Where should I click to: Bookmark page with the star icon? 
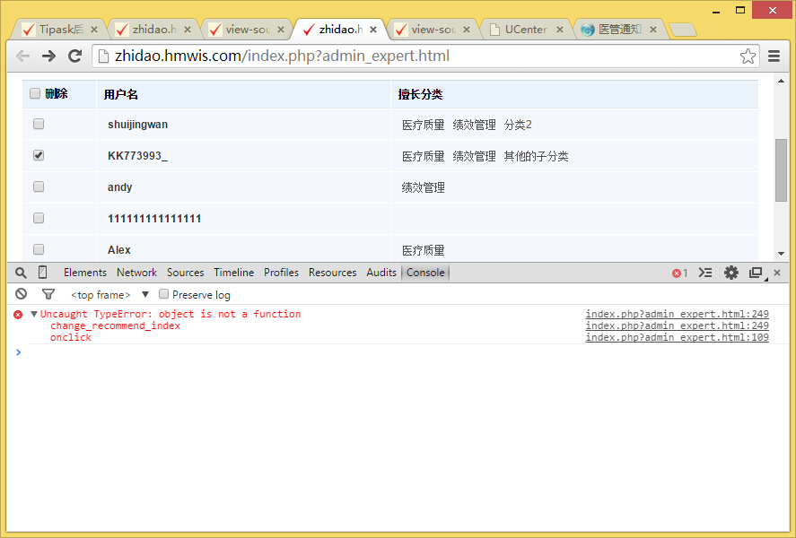pyautogui.click(x=748, y=56)
